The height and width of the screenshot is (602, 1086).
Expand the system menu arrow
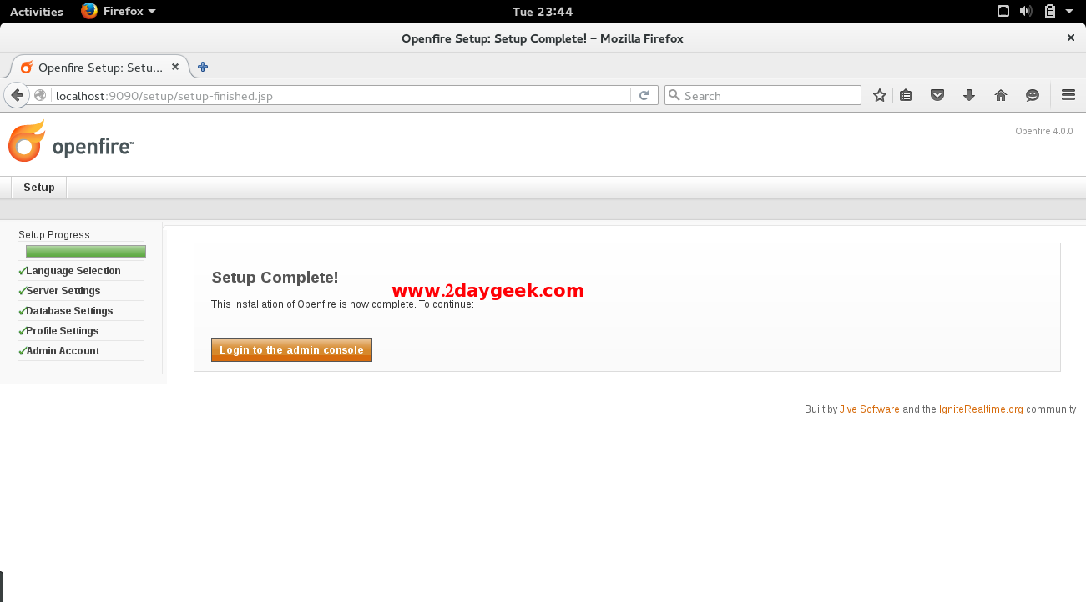click(1068, 12)
